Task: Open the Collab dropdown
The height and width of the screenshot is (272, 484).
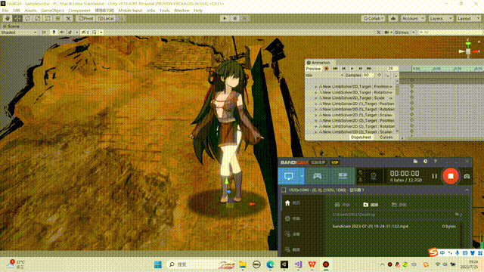Action: 373,18
